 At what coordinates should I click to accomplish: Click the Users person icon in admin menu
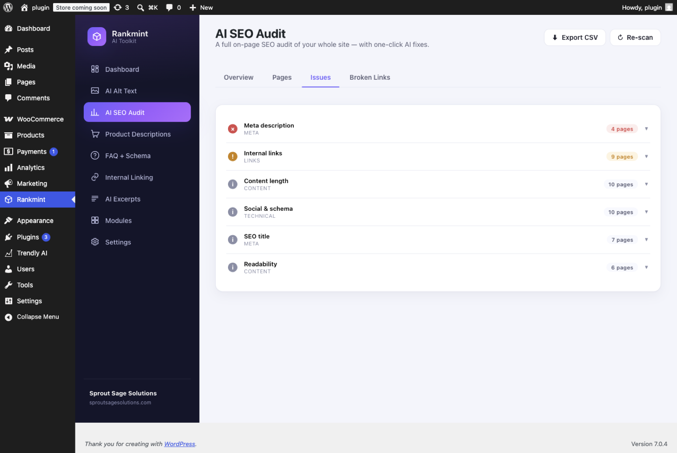8,269
